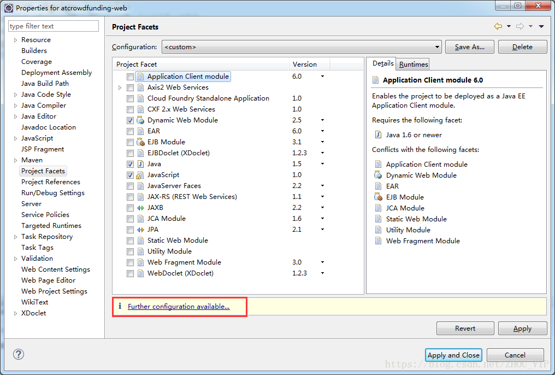Click the Details heading Application Client module icon
This screenshot has width=555, height=375.
(x=375, y=80)
